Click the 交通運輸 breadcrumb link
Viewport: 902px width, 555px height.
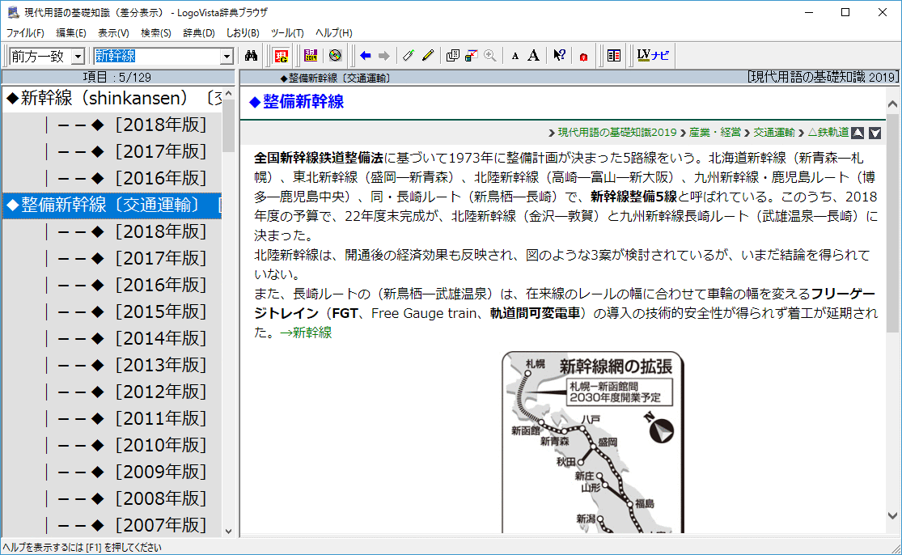(x=773, y=133)
